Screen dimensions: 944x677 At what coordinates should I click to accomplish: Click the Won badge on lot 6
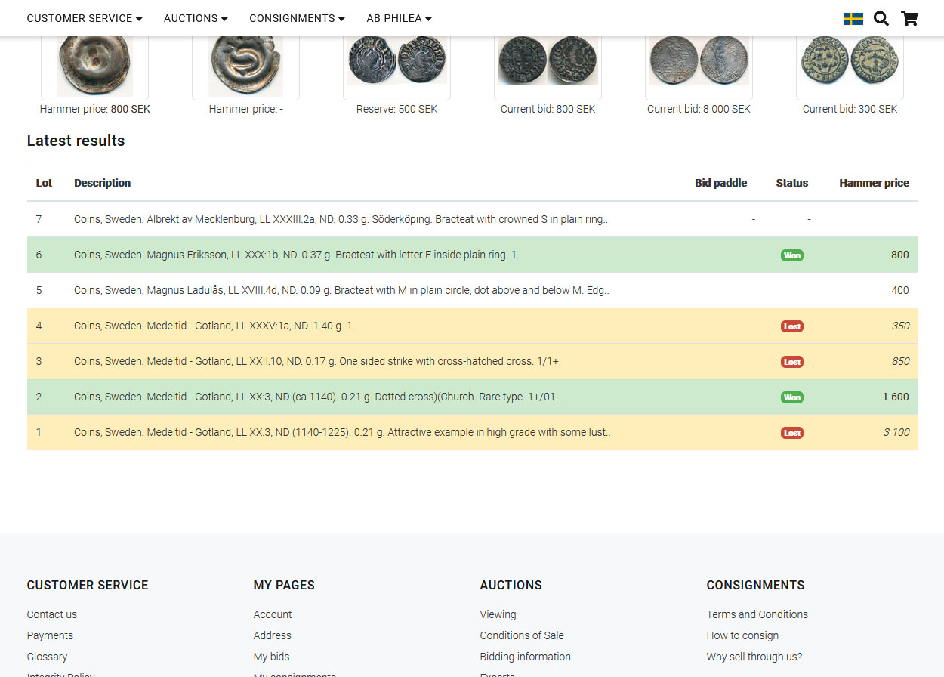click(x=791, y=255)
